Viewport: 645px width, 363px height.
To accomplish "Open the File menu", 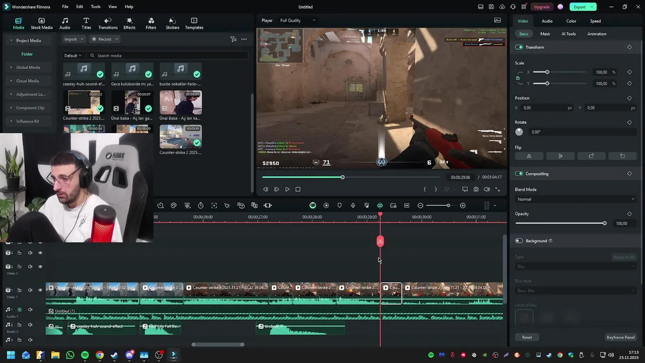I will tap(65, 7).
